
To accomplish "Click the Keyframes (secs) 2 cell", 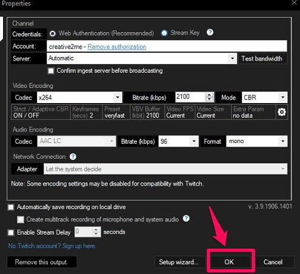I will point(86,112).
